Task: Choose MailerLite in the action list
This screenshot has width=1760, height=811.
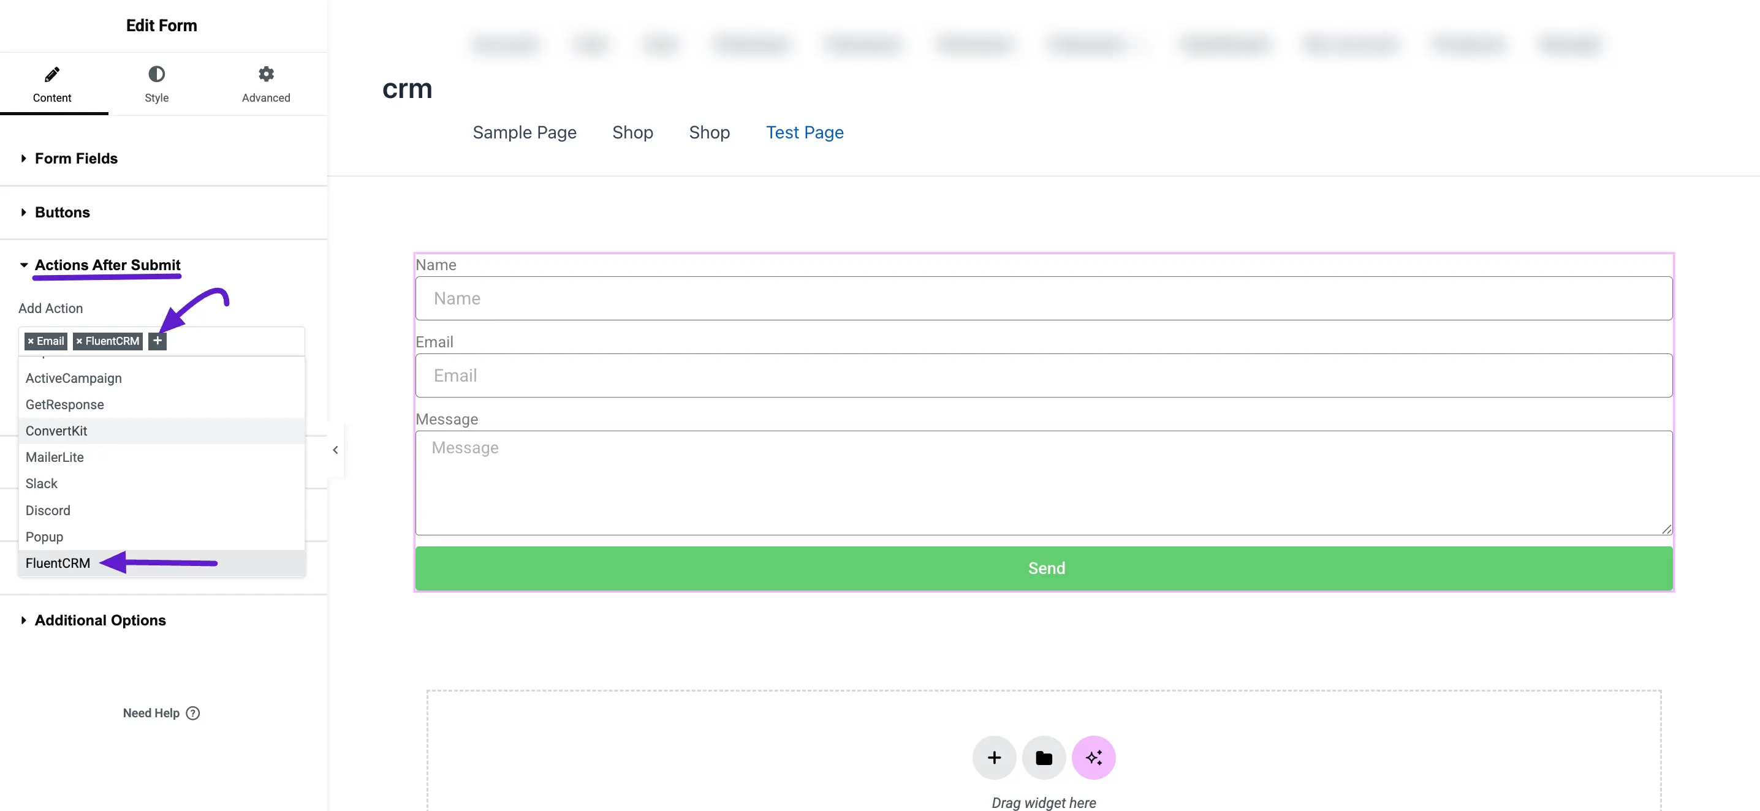Action: (161, 457)
